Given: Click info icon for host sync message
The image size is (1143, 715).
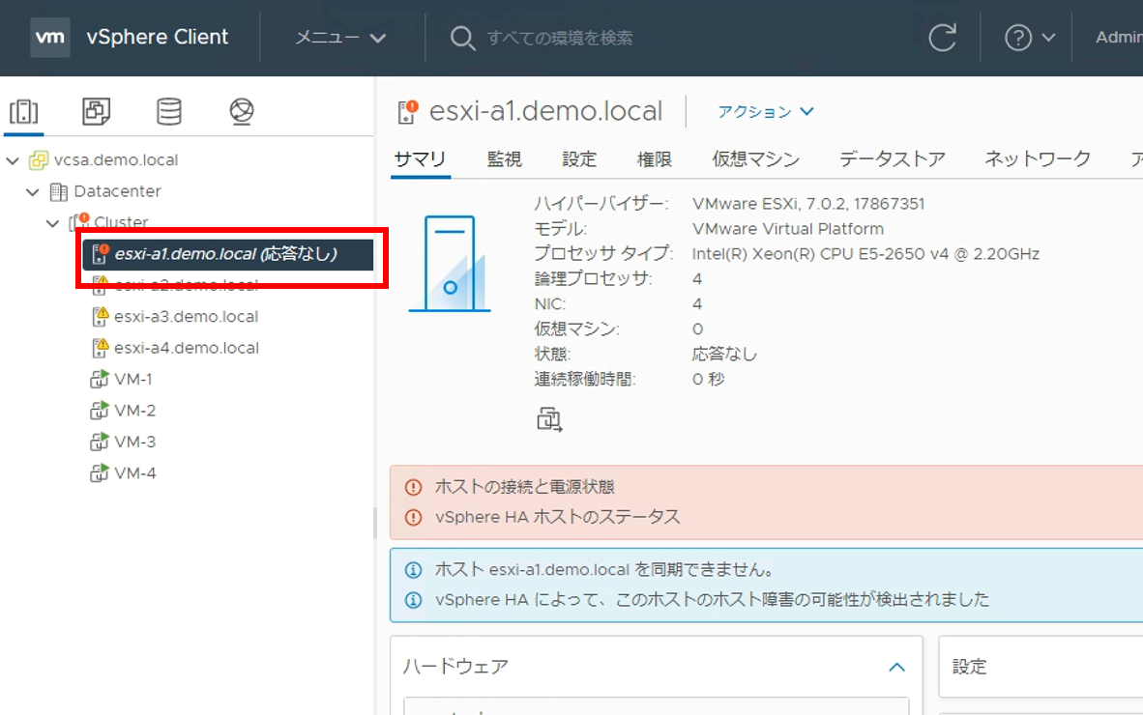Looking at the screenshot, I should (x=413, y=569).
